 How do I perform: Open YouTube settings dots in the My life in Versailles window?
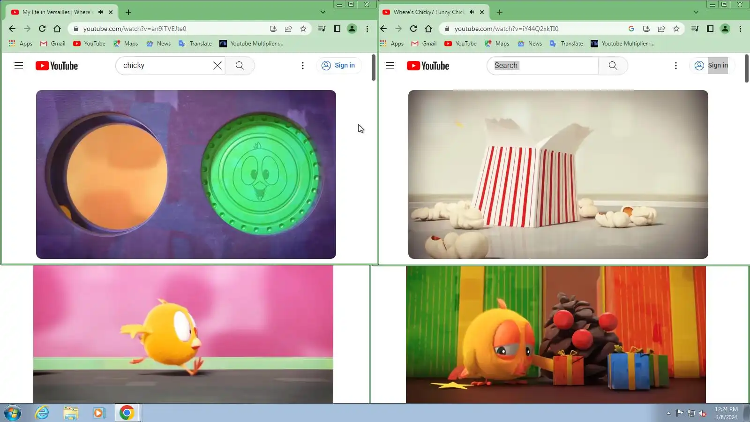[303, 66]
